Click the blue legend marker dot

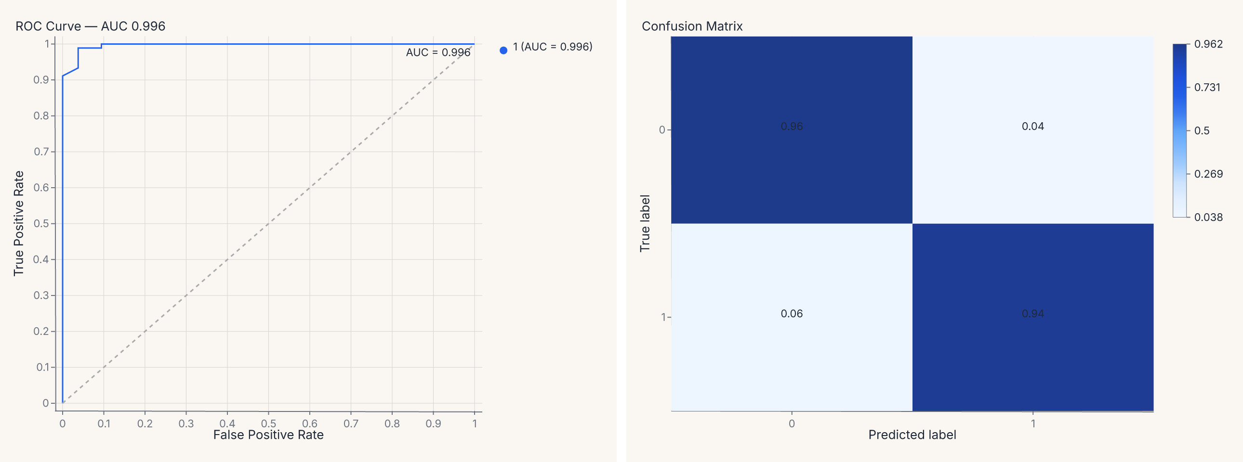pyautogui.click(x=503, y=50)
